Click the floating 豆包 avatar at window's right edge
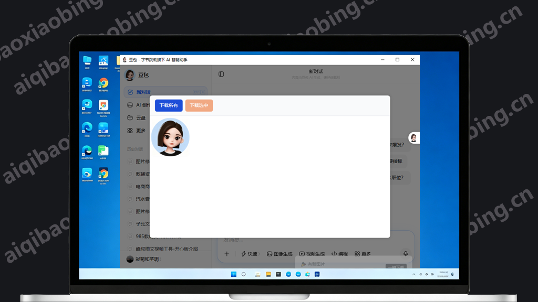538x302 pixels. pos(414,138)
